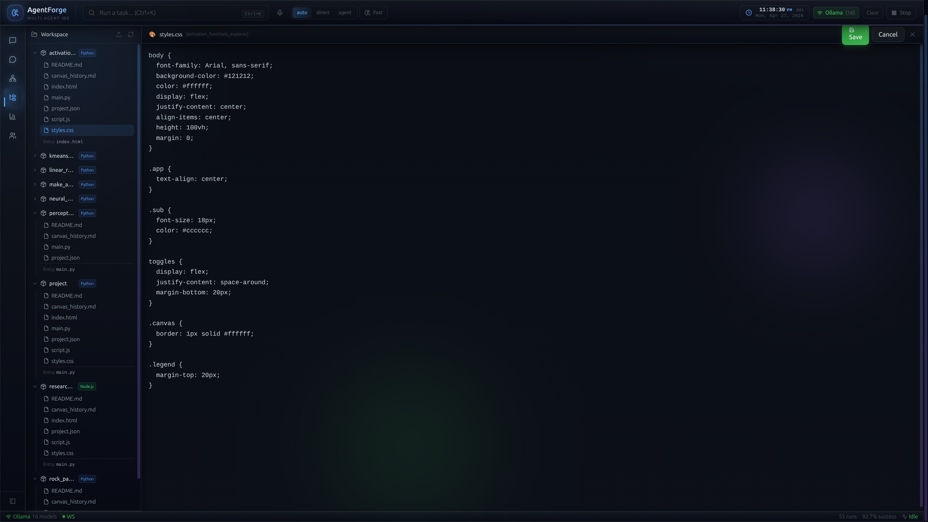Refresh the workspace file list
Image resolution: width=928 pixels, height=522 pixels.
pyautogui.click(x=131, y=34)
